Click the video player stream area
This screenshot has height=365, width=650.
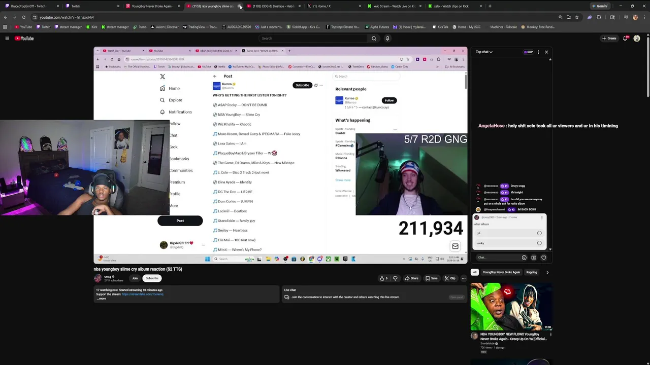click(280, 155)
